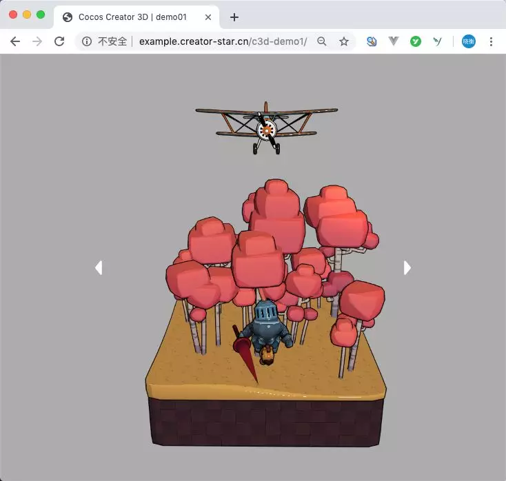Open the green leaf-shaped extension icon
506x481 pixels.
[x=437, y=41]
